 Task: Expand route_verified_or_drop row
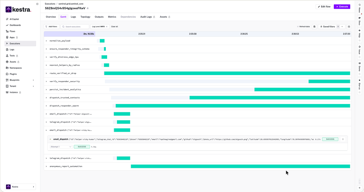(x=46, y=73)
